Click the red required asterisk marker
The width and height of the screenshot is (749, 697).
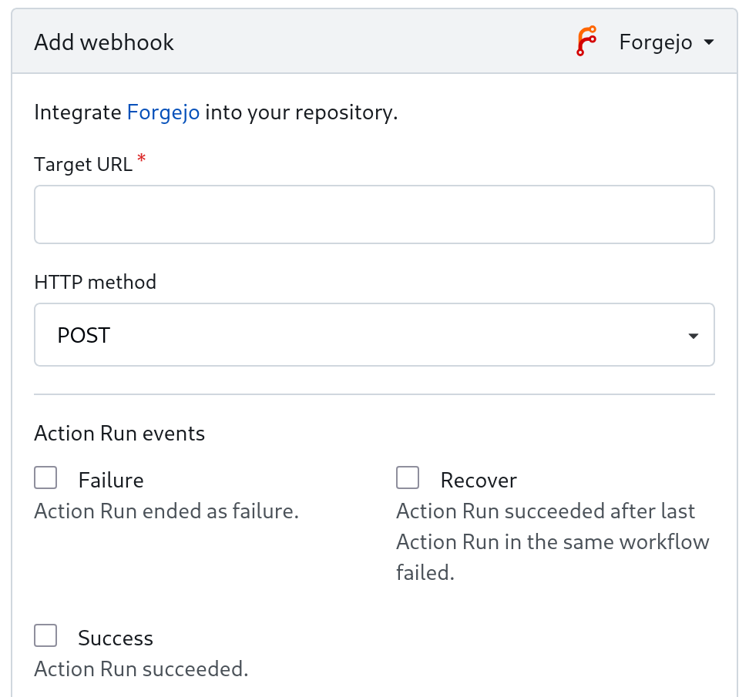point(141,159)
